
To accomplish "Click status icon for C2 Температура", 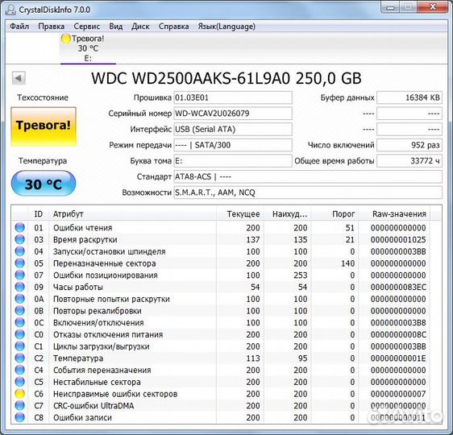I will pos(20,358).
